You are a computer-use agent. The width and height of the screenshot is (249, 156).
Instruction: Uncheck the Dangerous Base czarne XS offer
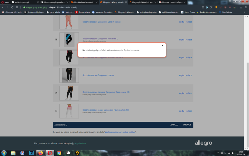56,93
